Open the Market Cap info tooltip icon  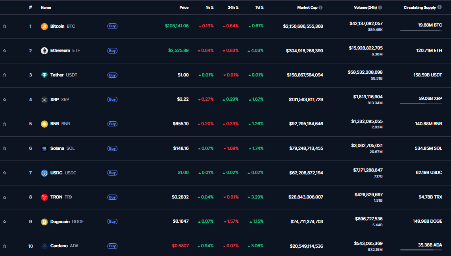[x=320, y=8]
